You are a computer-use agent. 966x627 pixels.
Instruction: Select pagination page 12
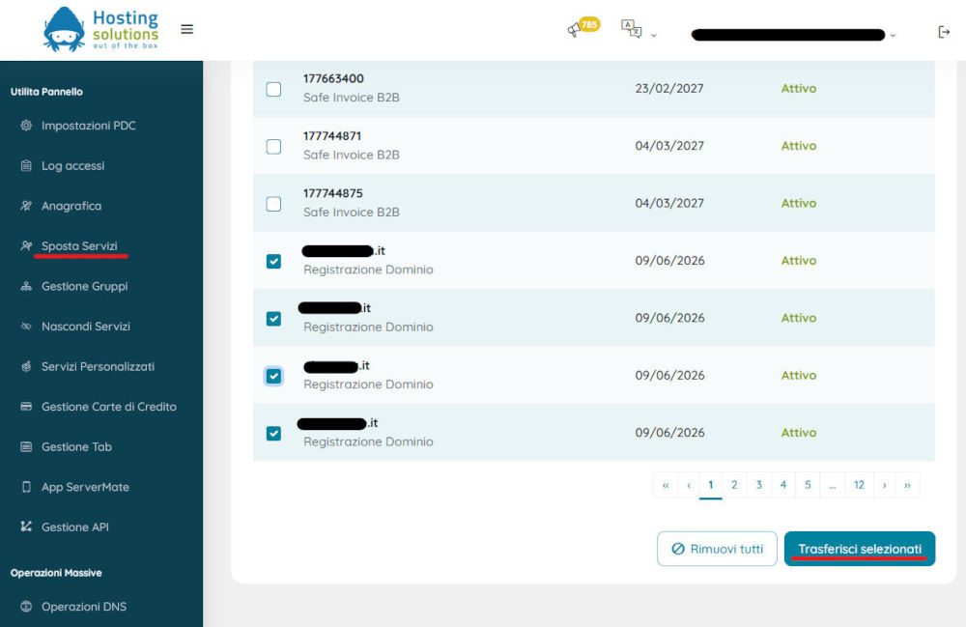click(x=859, y=485)
